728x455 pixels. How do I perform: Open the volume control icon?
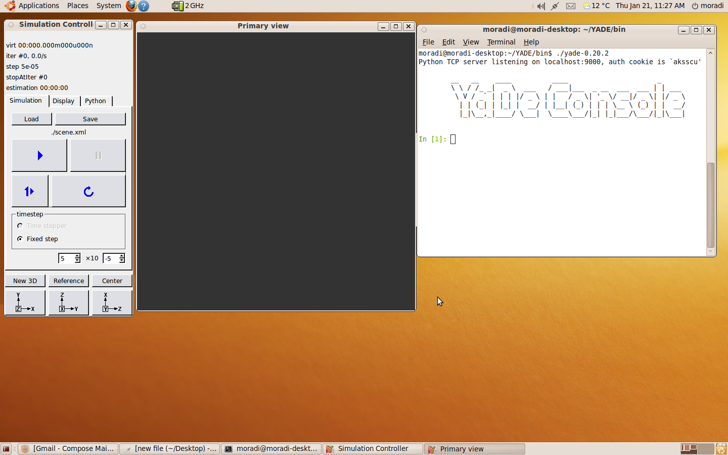click(541, 6)
